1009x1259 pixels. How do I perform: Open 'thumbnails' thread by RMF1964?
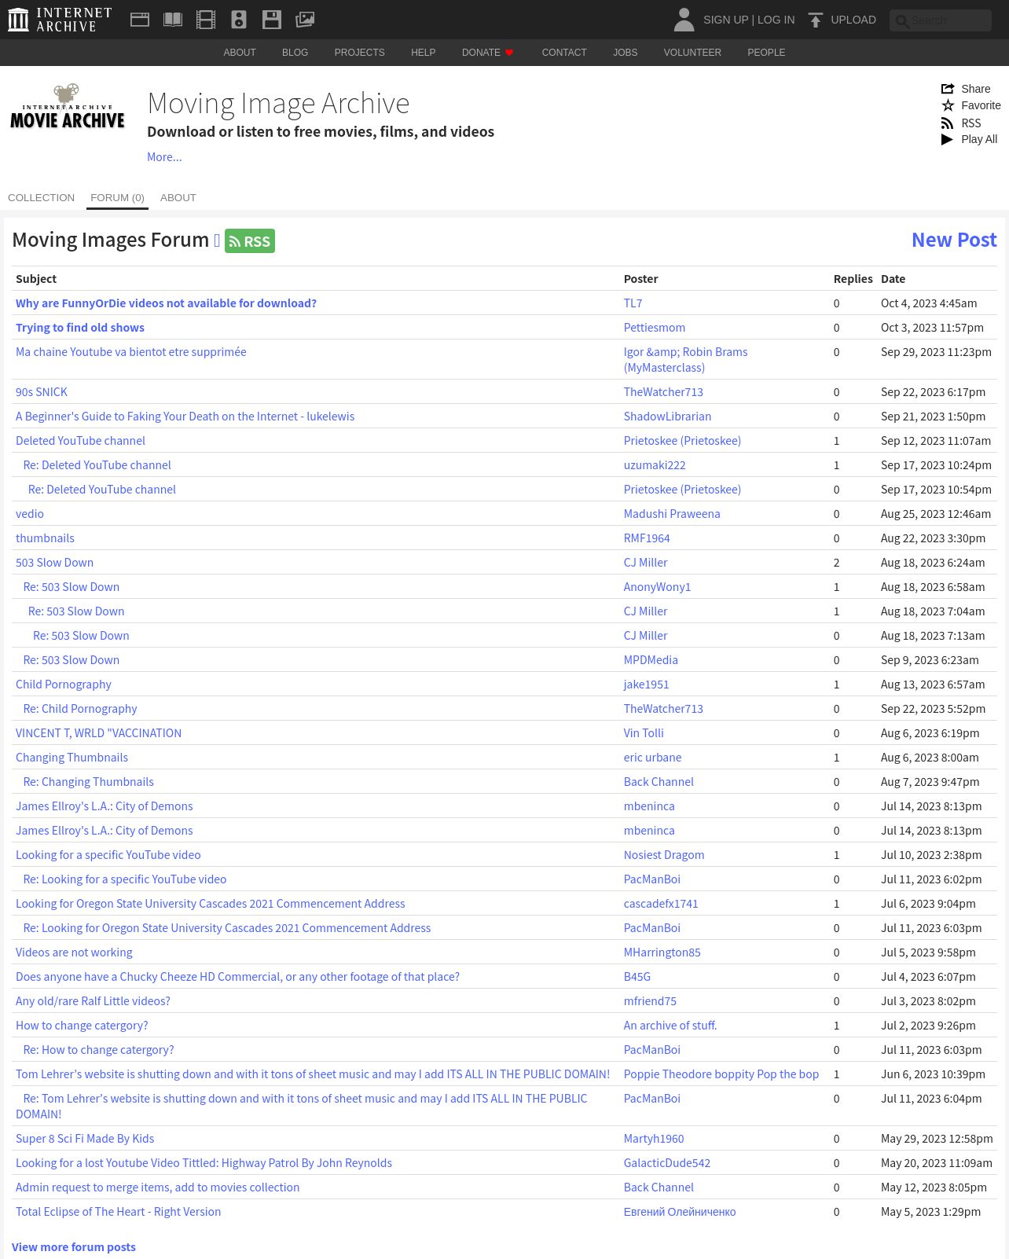[45, 538]
